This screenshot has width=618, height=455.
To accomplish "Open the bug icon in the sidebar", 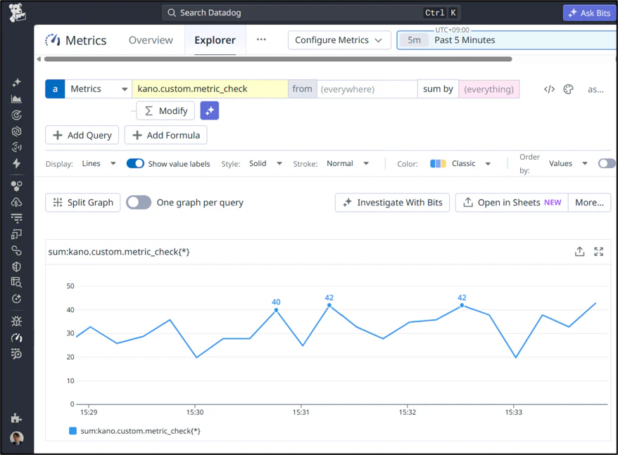I will (17, 321).
